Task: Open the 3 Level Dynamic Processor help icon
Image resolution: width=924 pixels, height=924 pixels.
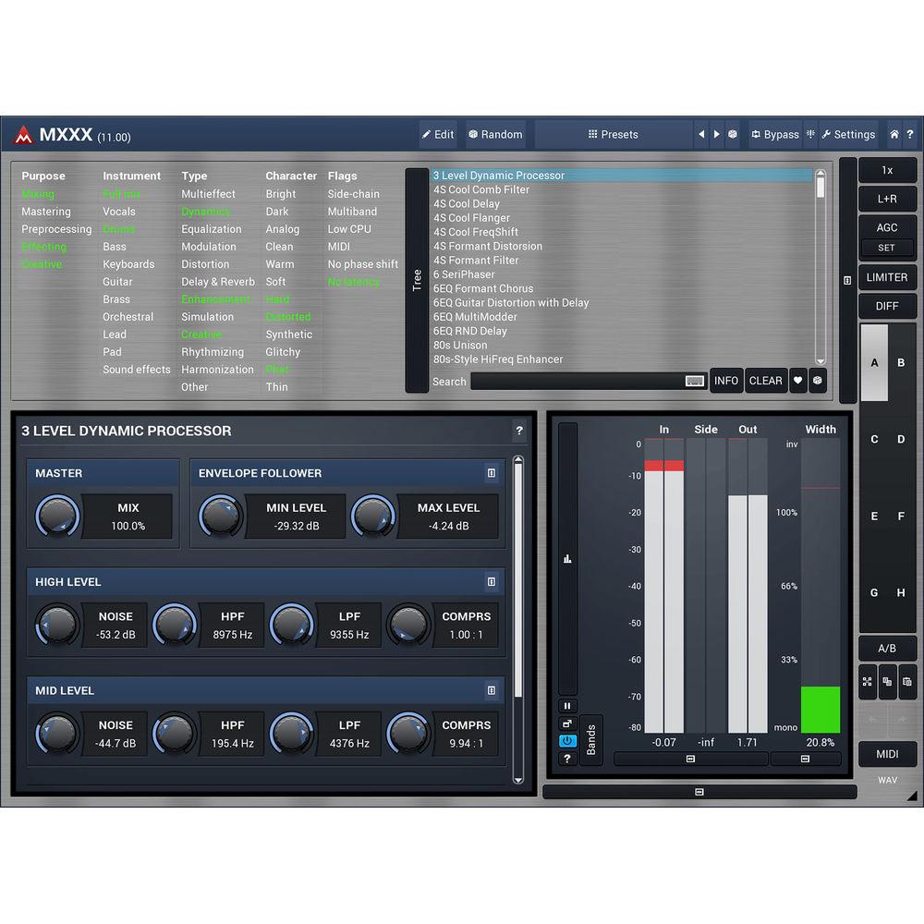Action: click(519, 431)
